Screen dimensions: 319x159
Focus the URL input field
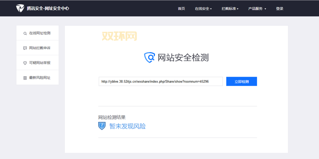(161, 81)
